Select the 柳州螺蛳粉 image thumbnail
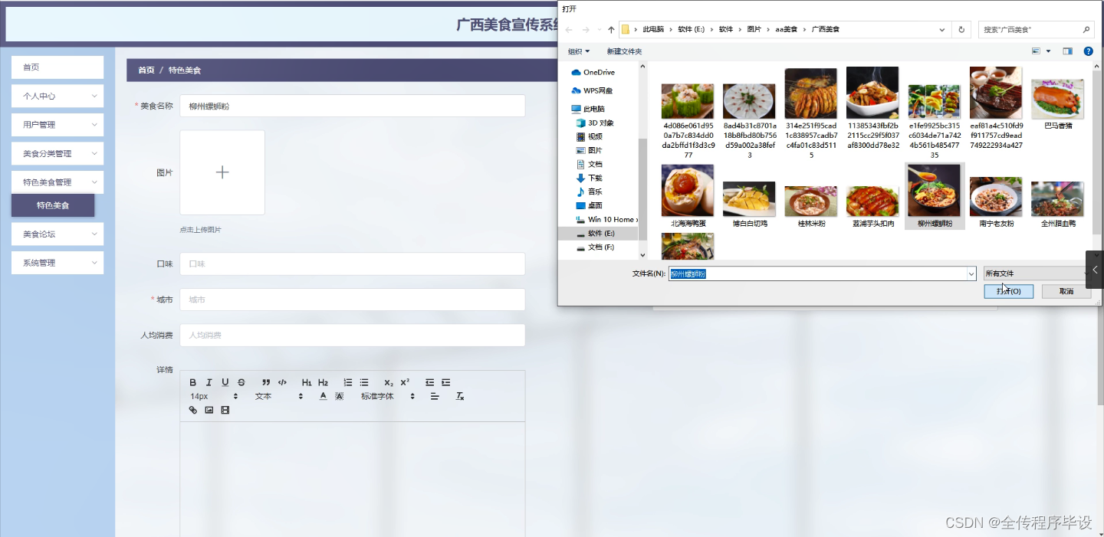 click(934, 192)
